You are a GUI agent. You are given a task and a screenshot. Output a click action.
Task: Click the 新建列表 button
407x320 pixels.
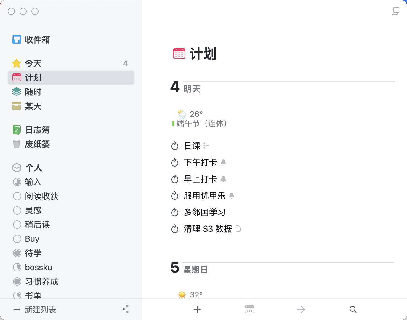click(x=35, y=310)
